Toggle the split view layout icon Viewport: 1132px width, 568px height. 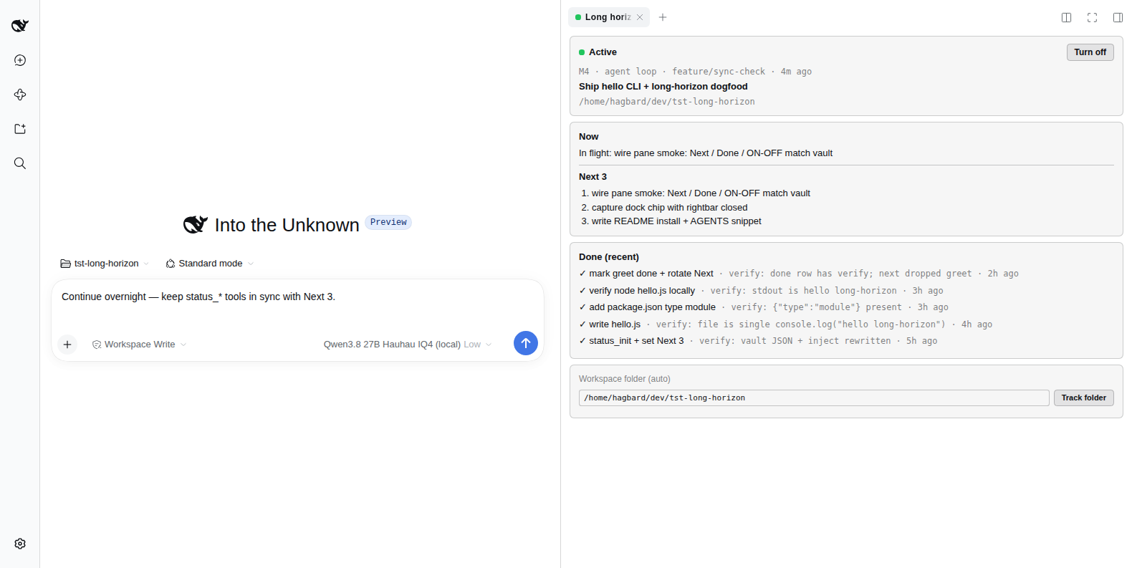(1066, 17)
